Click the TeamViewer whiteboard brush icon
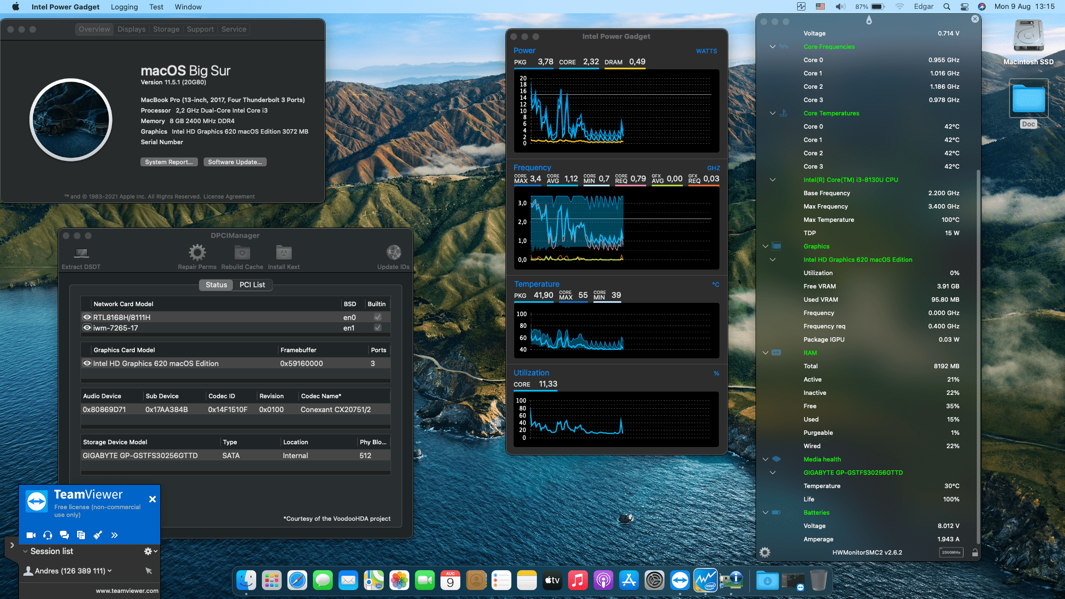 [98, 535]
